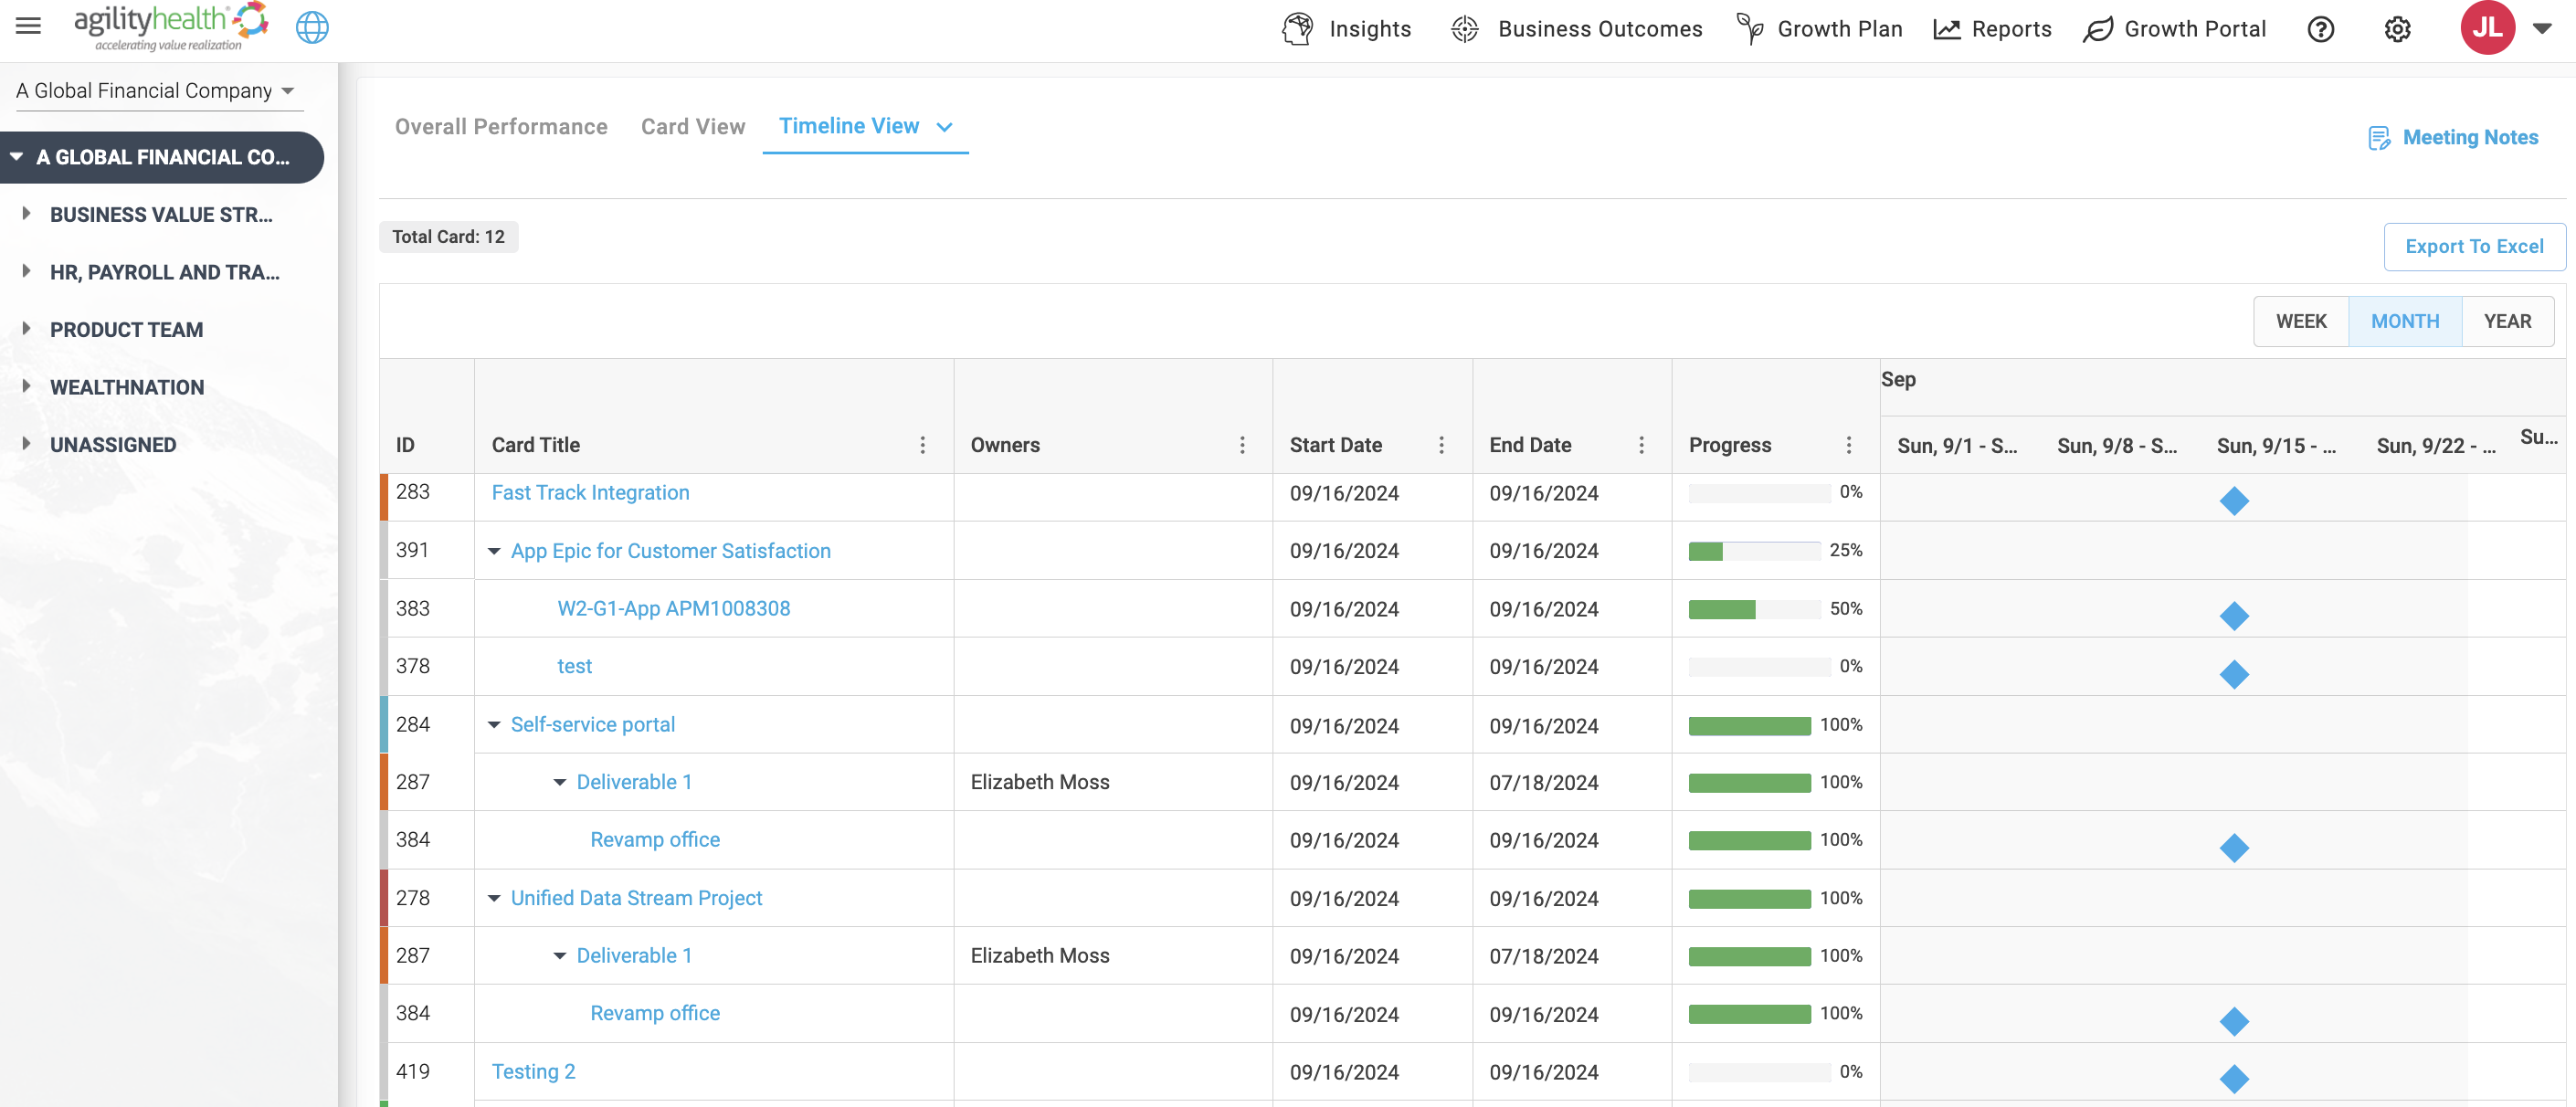The height and width of the screenshot is (1107, 2576).
Task: Collapse Unified Data Stream Project row
Action: coord(494,898)
